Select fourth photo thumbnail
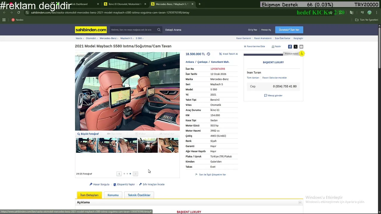The image size is (381, 214). click(148, 145)
